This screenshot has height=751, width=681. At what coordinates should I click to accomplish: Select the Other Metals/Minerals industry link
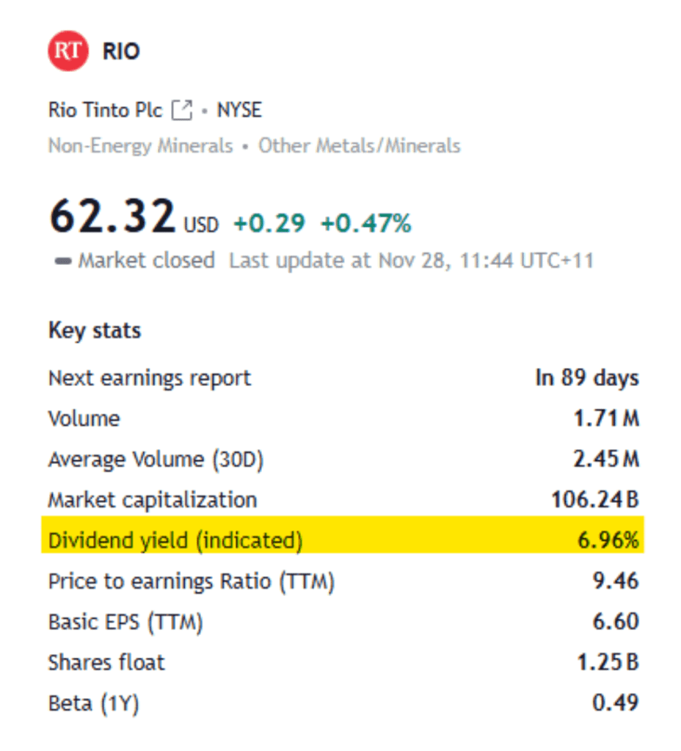click(x=359, y=146)
